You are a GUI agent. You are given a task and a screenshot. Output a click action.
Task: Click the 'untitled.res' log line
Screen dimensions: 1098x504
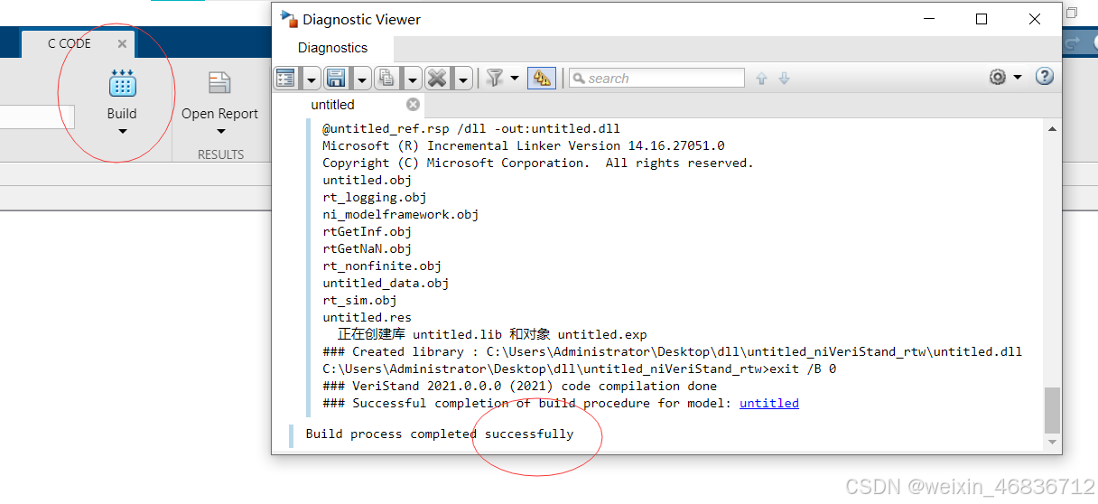[x=367, y=317]
